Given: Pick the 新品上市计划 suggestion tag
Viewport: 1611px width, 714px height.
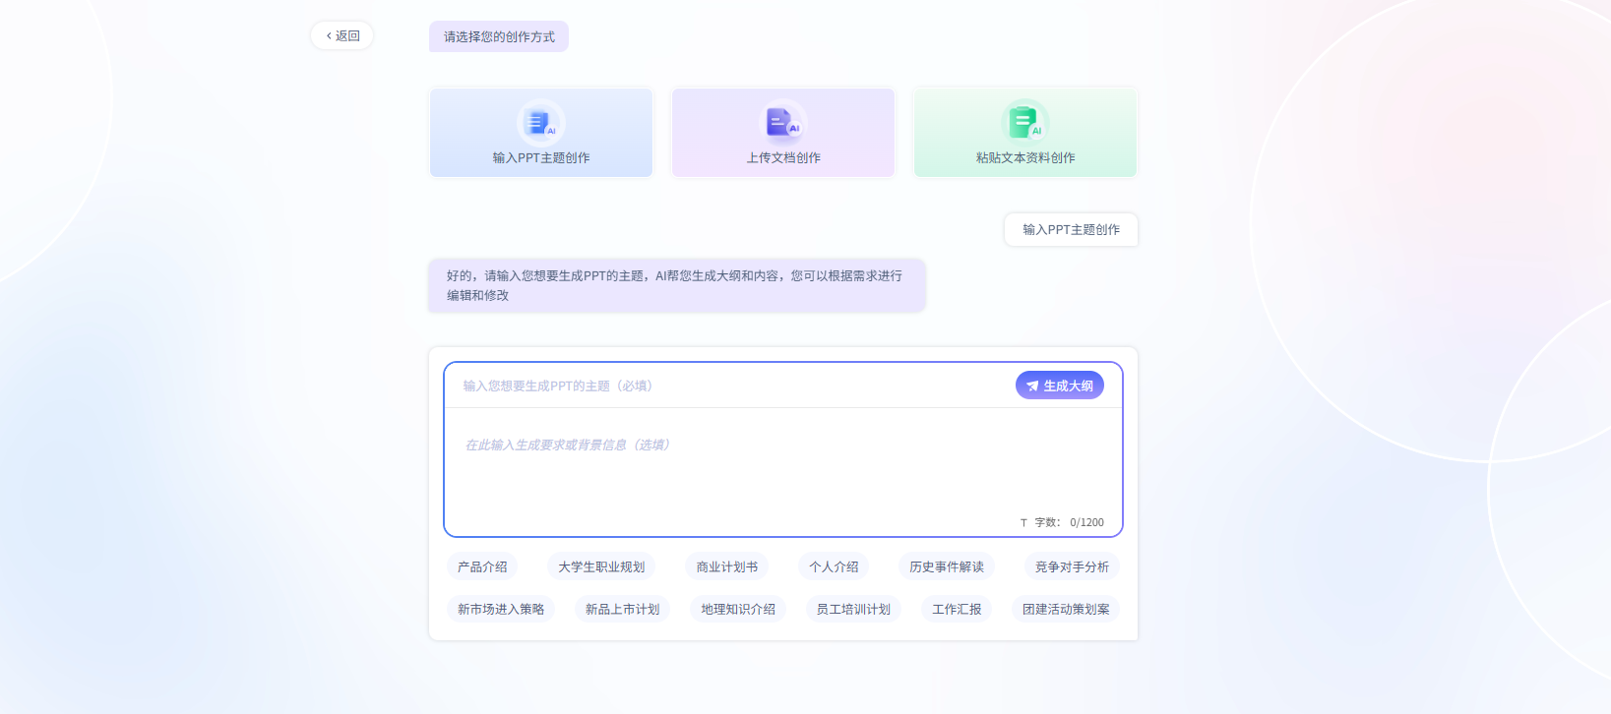Looking at the screenshot, I should (x=622, y=609).
